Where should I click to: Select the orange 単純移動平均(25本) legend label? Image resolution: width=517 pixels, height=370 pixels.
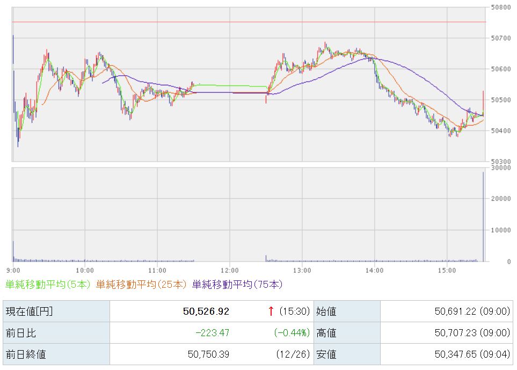(142, 285)
